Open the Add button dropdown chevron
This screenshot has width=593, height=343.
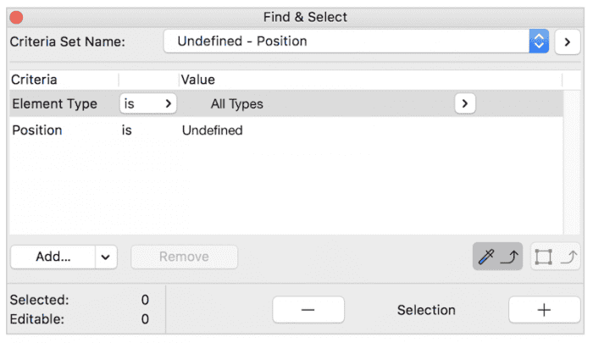coord(106,257)
